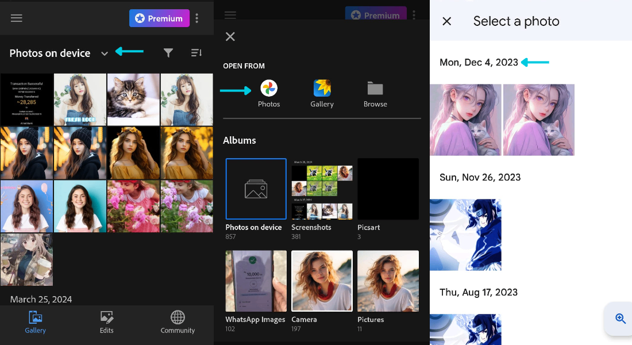
Task: Open the Camera album
Action: point(322,281)
